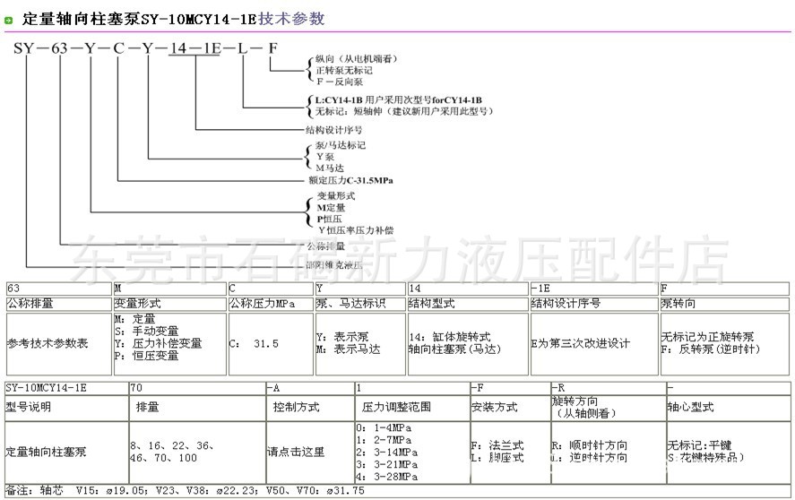The width and height of the screenshot is (795, 500).
Task: Click the '定量轴向柱塞泵' cell in the second table
Action: click(66, 453)
